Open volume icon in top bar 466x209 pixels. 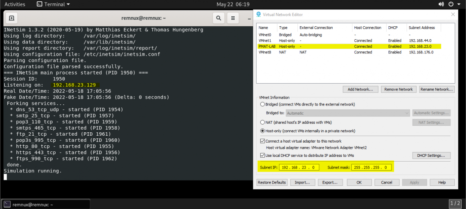click(441, 4)
